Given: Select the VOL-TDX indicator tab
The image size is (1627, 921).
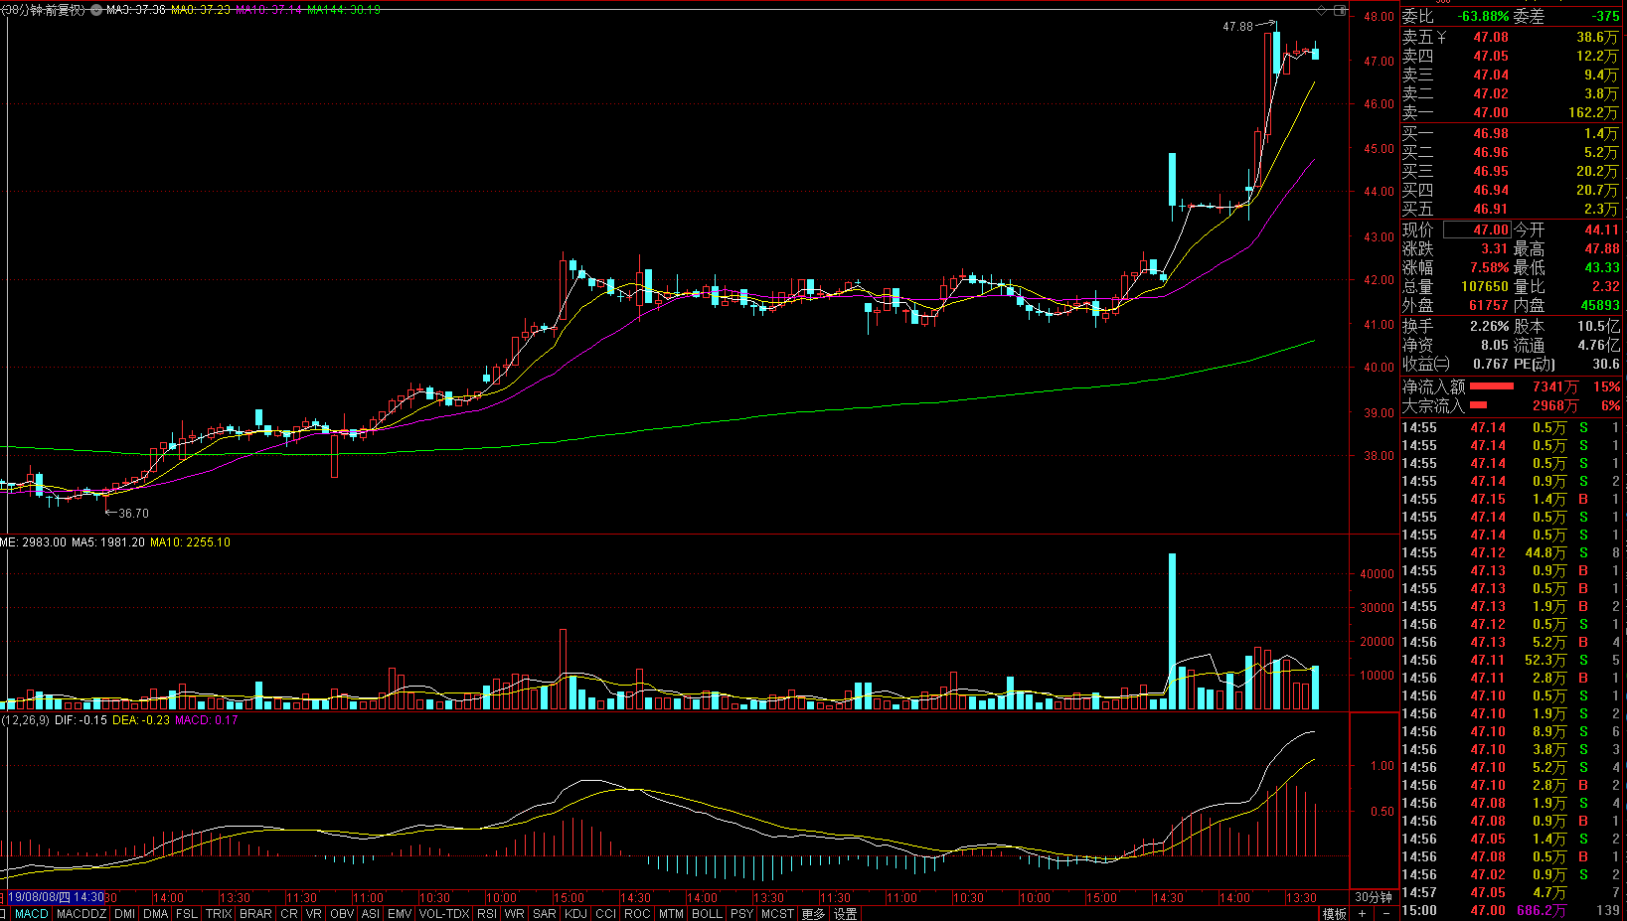Looking at the screenshot, I should 444,914.
